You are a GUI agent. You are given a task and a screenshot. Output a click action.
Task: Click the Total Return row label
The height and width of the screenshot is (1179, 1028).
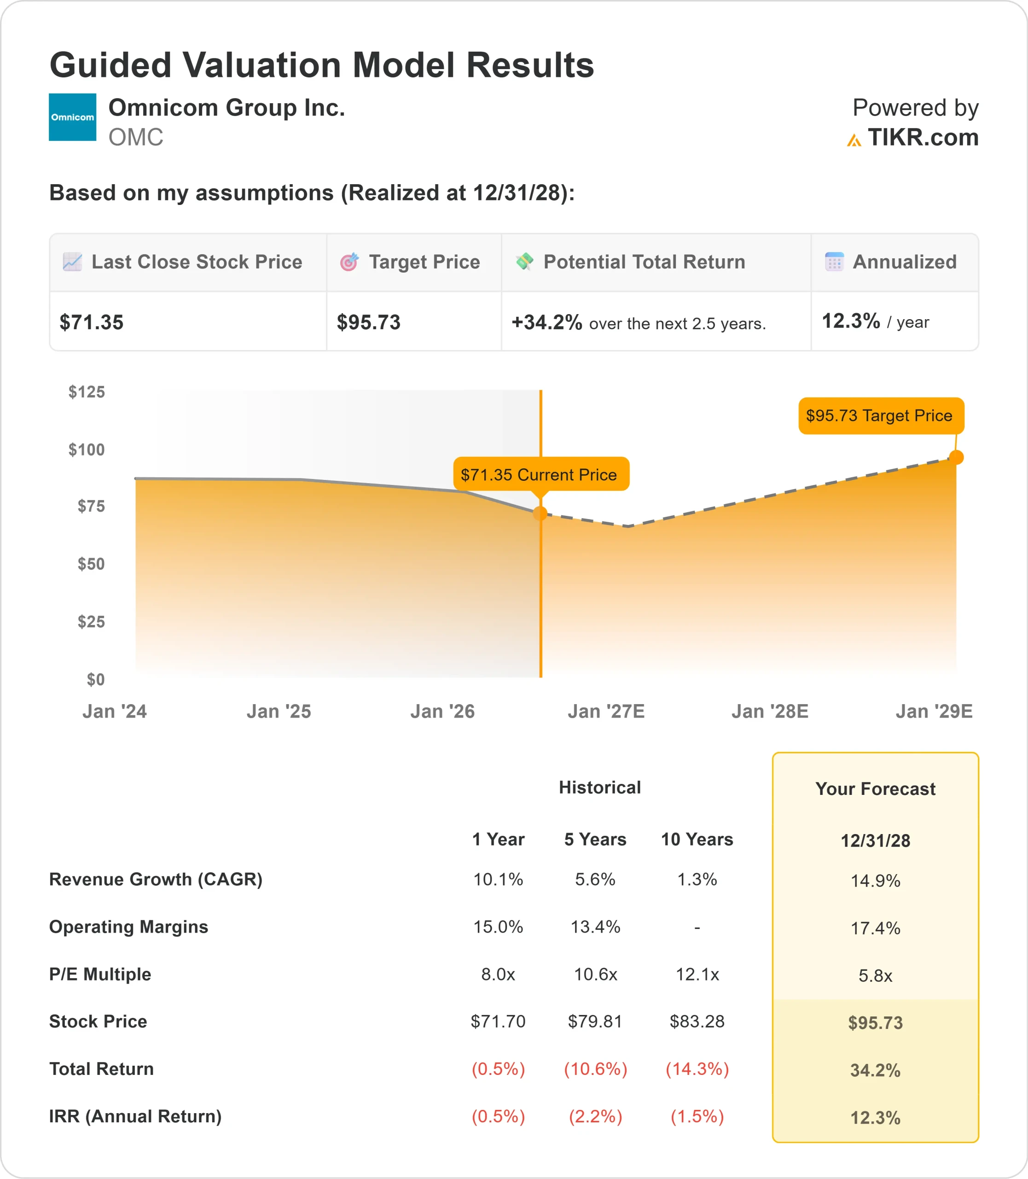[102, 1069]
